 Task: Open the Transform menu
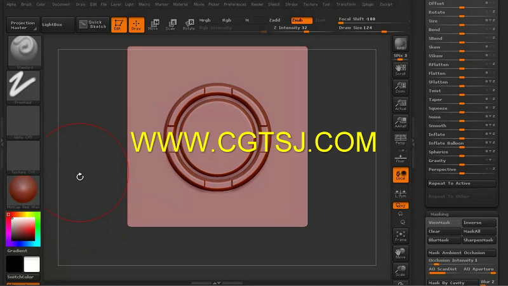click(345, 4)
